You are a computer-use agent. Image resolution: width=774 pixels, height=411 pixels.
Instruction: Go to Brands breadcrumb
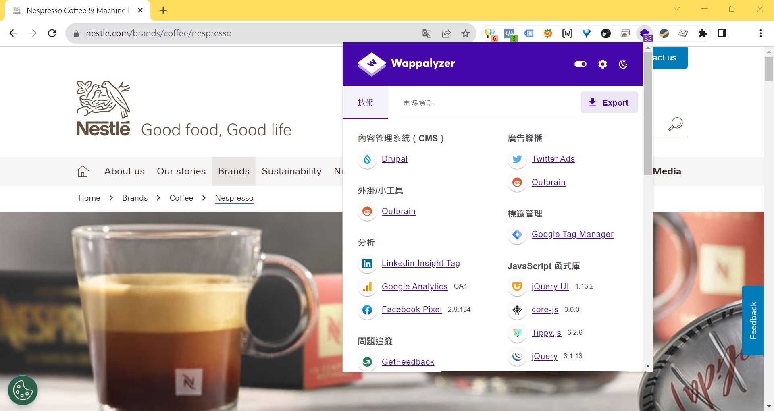[x=135, y=198]
